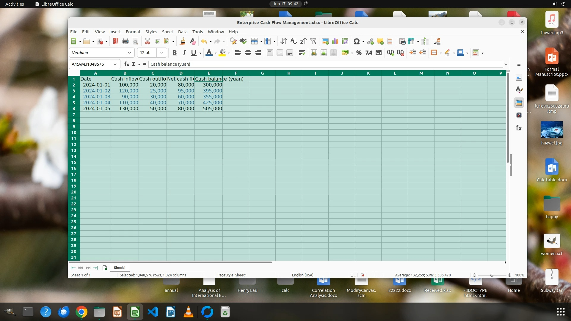Expand the Verdana font name dropdown
The image size is (571, 321).
click(129, 53)
